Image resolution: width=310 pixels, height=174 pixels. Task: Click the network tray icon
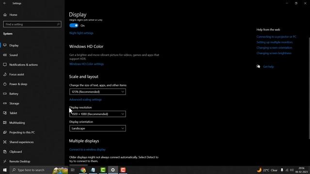pos(287,170)
